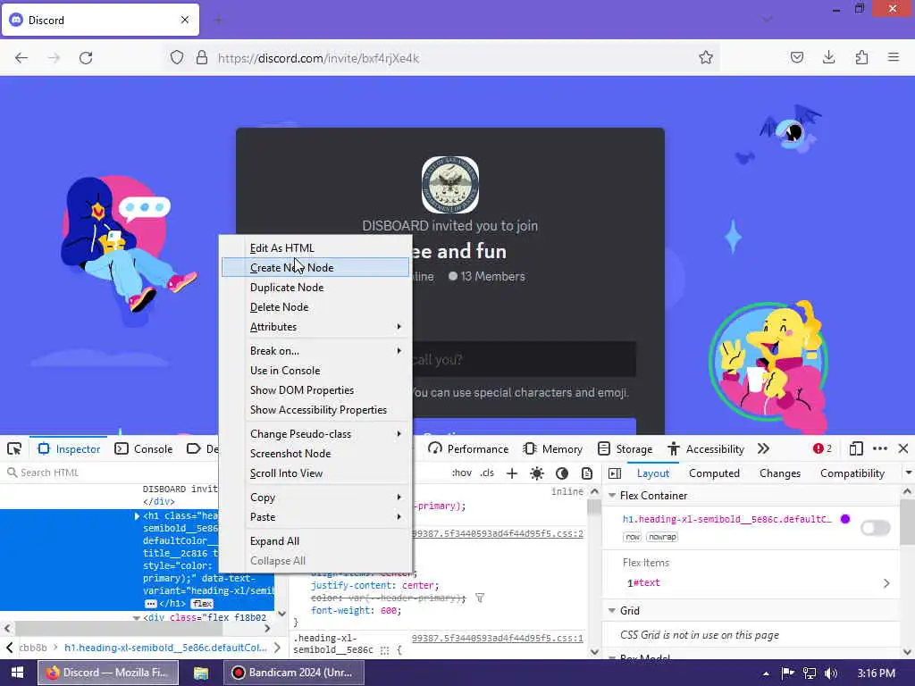The width and height of the screenshot is (915, 686).
Task: Click the Search HTML field
Action: [111, 473]
